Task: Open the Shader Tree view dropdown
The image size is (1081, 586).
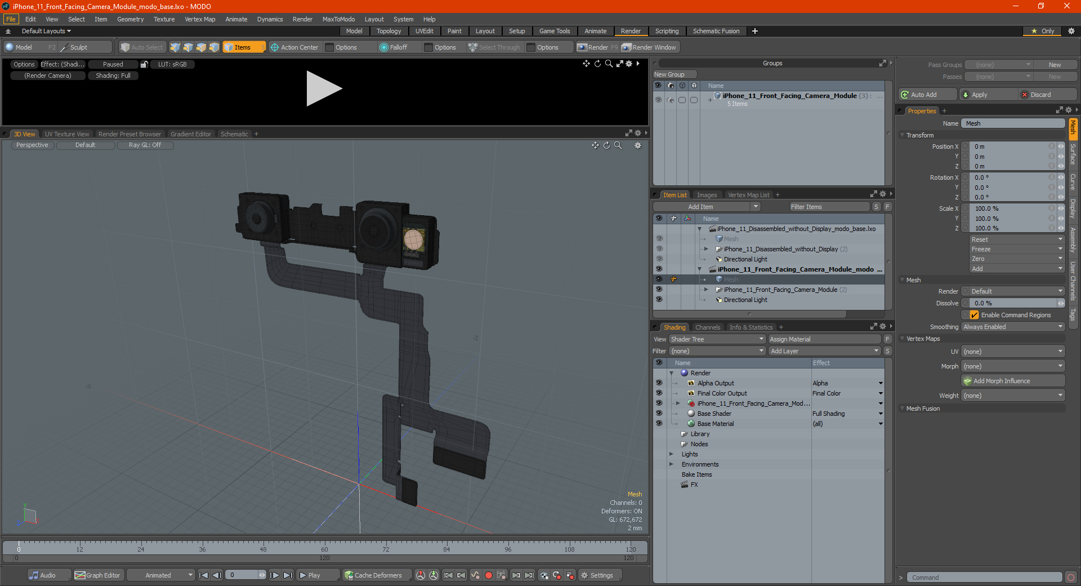Action: (x=717, y=339)
